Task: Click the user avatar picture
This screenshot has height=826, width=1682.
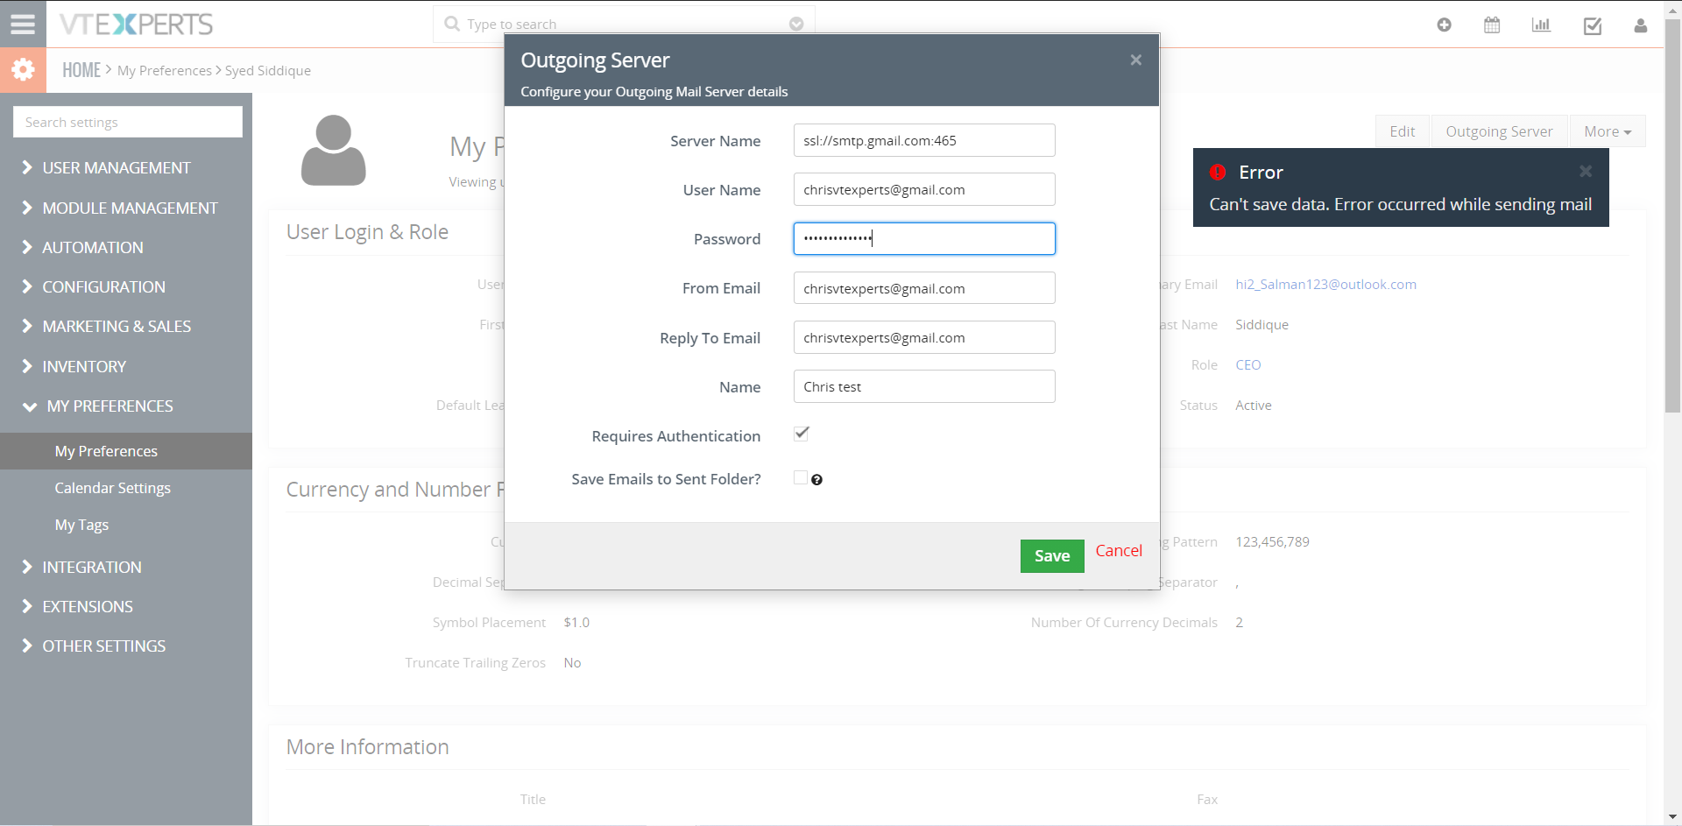Action: click(x=333, y=150)
